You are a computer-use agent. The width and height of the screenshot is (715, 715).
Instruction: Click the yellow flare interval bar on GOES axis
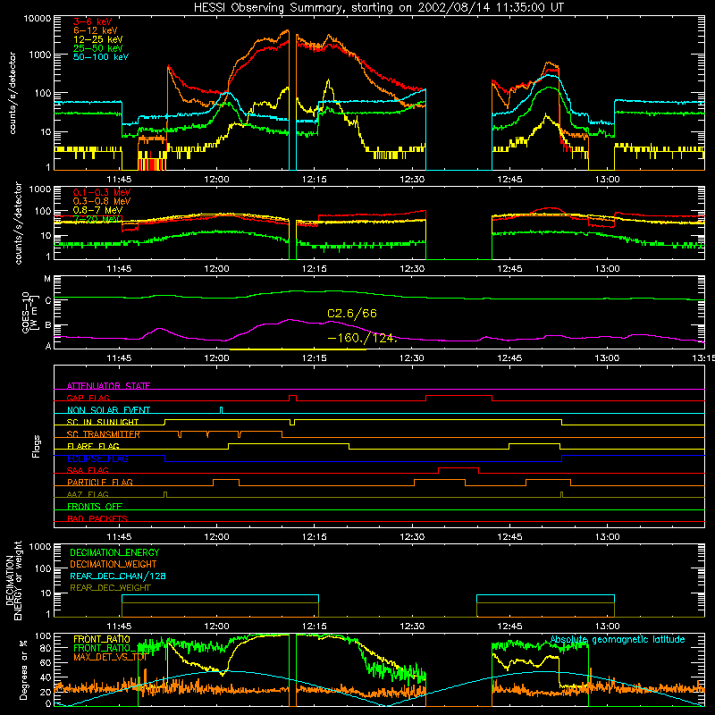click(x=298, y=349)
